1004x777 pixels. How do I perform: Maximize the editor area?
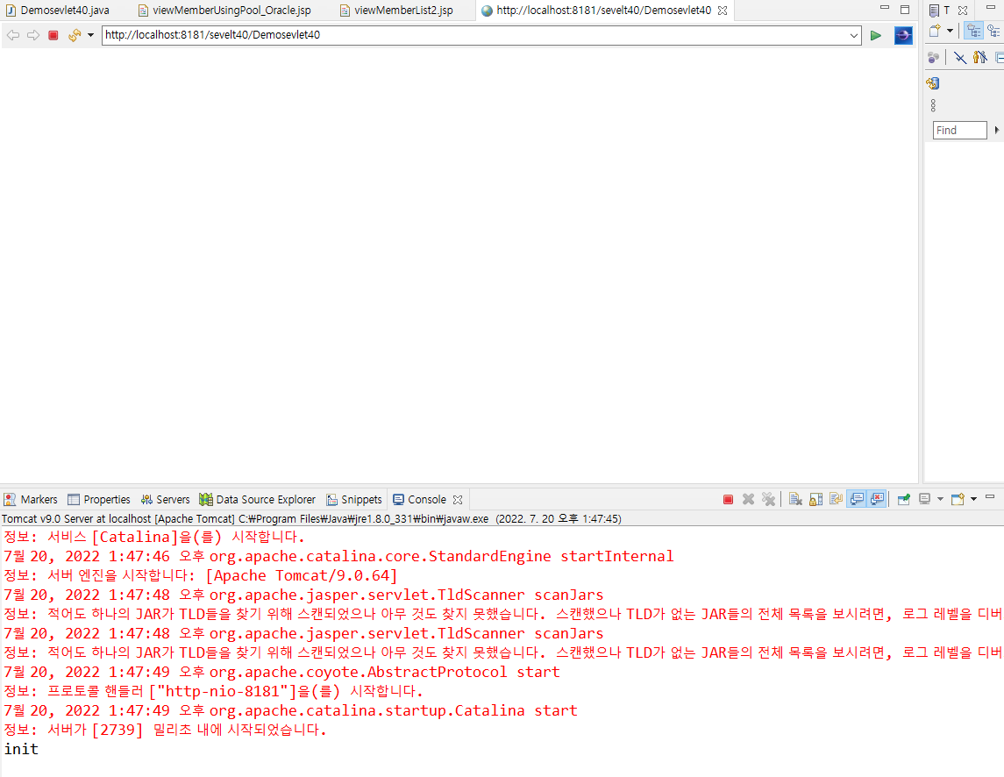point(905,10)
